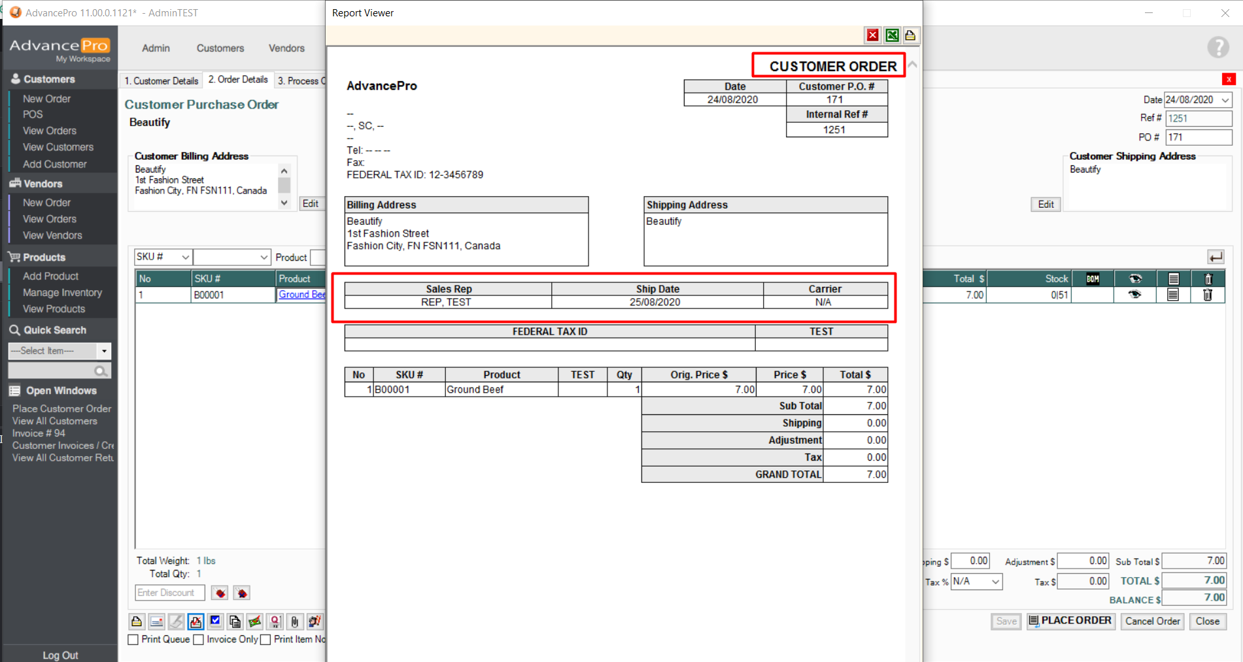The width and height of the screenshot is (1243, 662).
Task: Click the Enter Discount field
Action: pyautogui.click(x=169, y=593)
